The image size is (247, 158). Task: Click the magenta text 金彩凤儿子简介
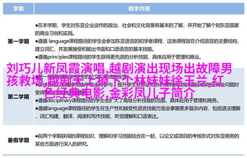tap(152, 93)
